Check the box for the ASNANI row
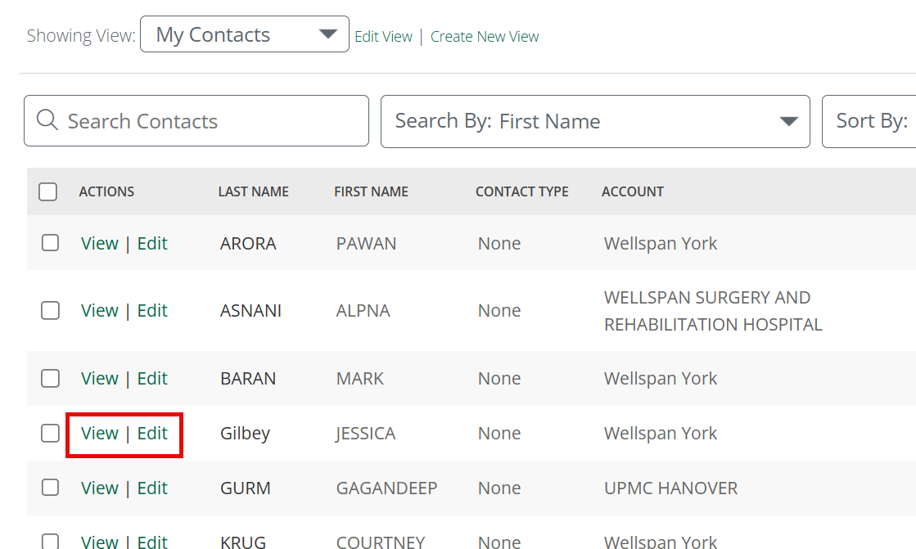 tap(50, 310)
